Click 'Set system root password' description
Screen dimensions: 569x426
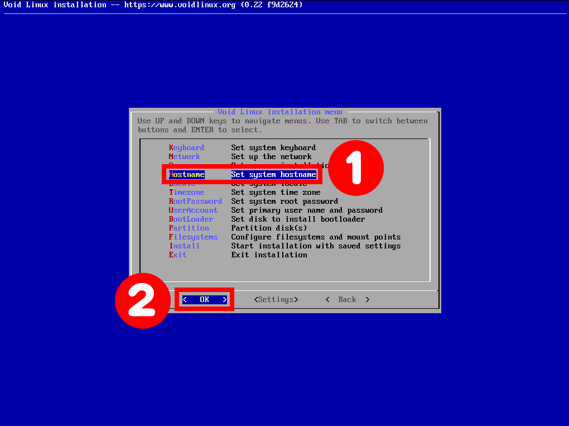coord(285,201)
